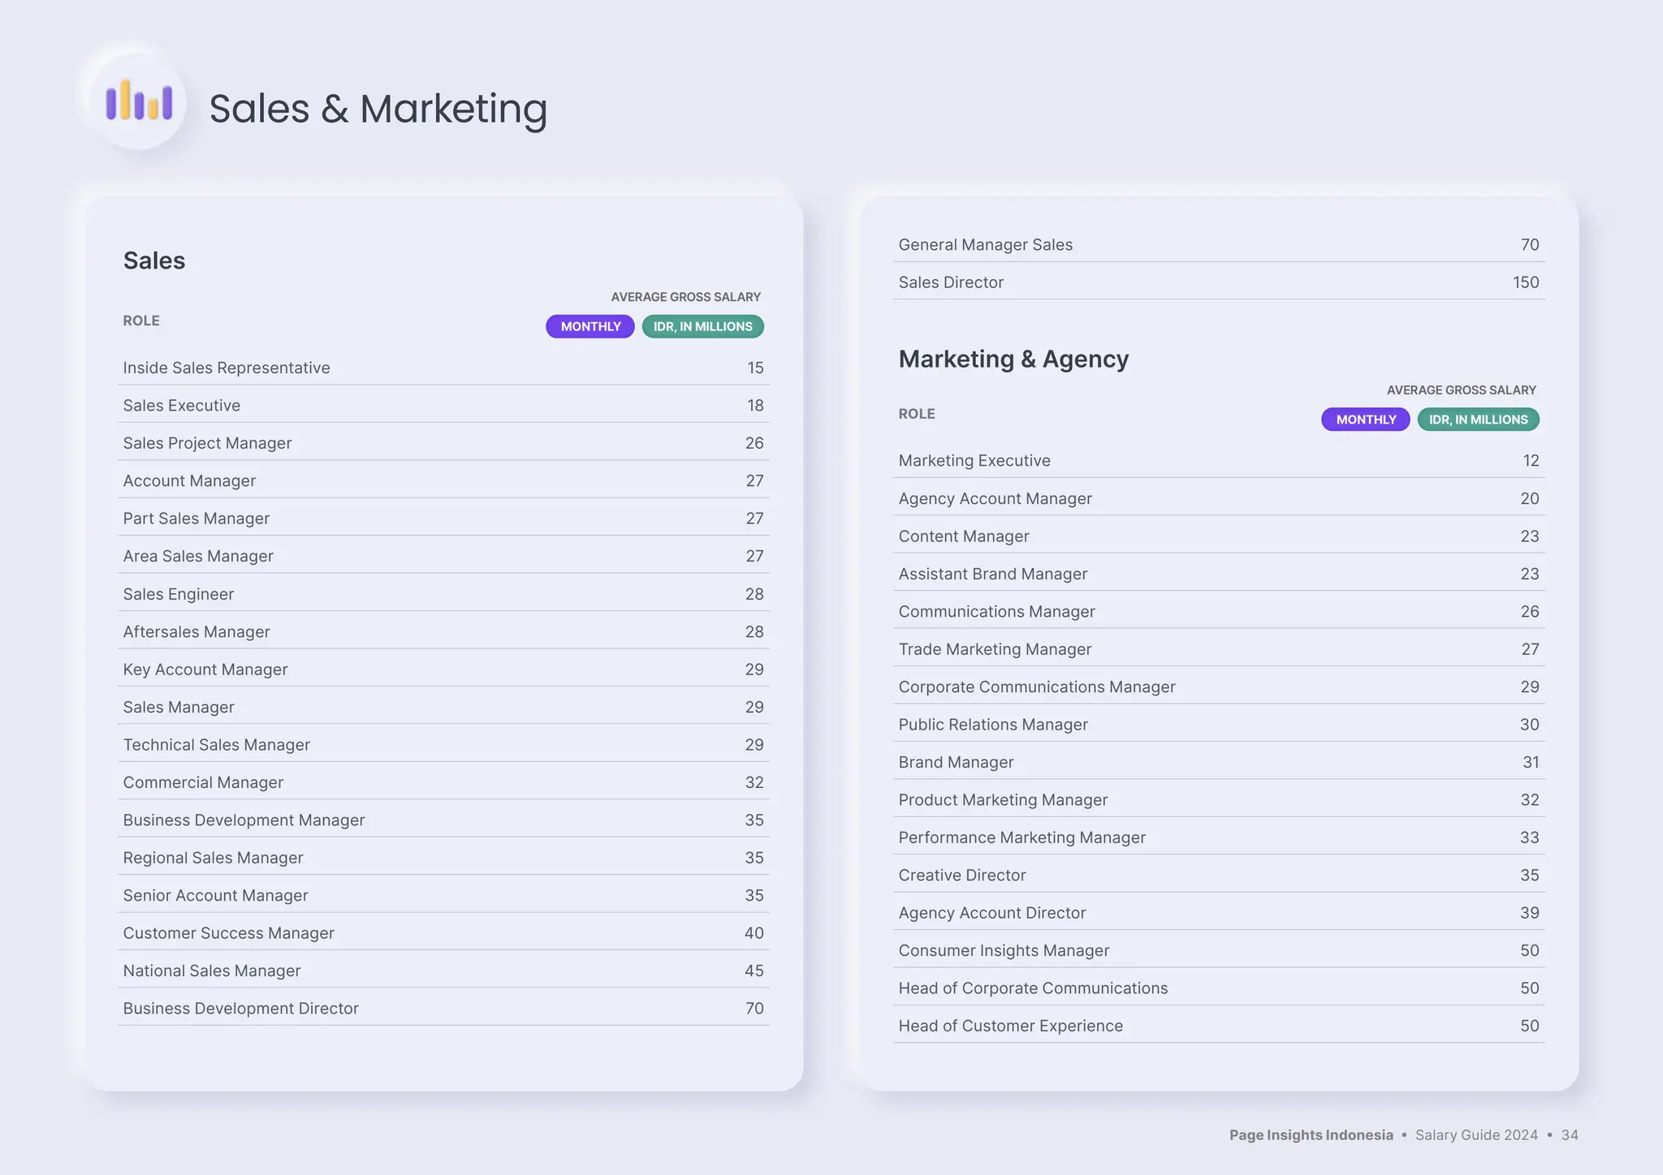1663x1175 pixels.
Task: Select the Creative Director row
Action: point(961,875)
